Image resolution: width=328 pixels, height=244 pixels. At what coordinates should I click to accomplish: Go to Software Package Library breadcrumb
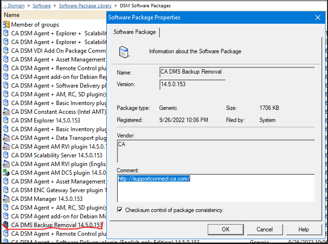(x=85, y=6)
